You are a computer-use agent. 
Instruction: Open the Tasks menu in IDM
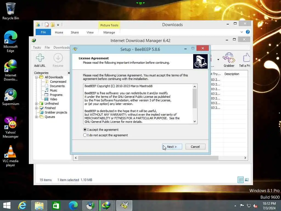(x=37, y=47)
